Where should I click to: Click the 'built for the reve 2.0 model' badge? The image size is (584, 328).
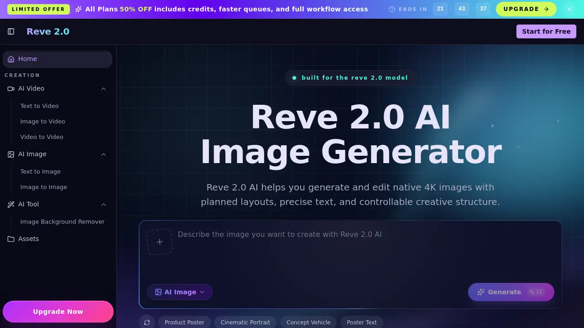click(x=350, y=78)
